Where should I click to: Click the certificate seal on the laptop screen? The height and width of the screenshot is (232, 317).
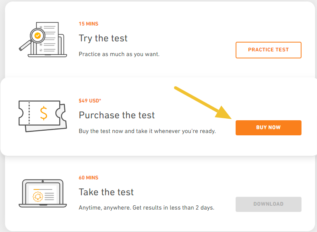point(38,196)
